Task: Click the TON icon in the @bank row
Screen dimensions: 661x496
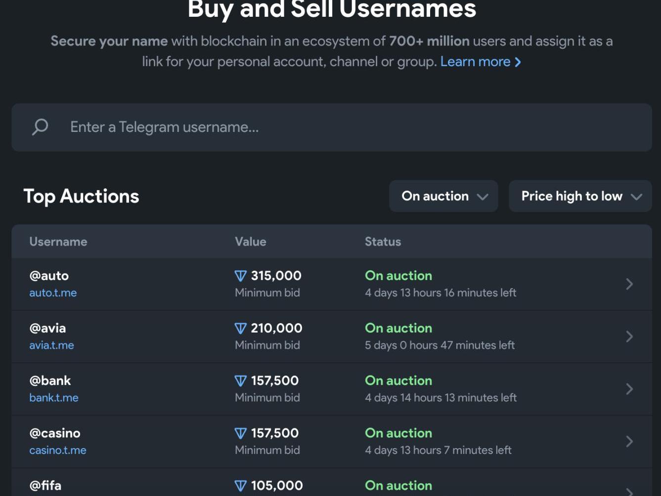Action: click(x=241, y=380)
